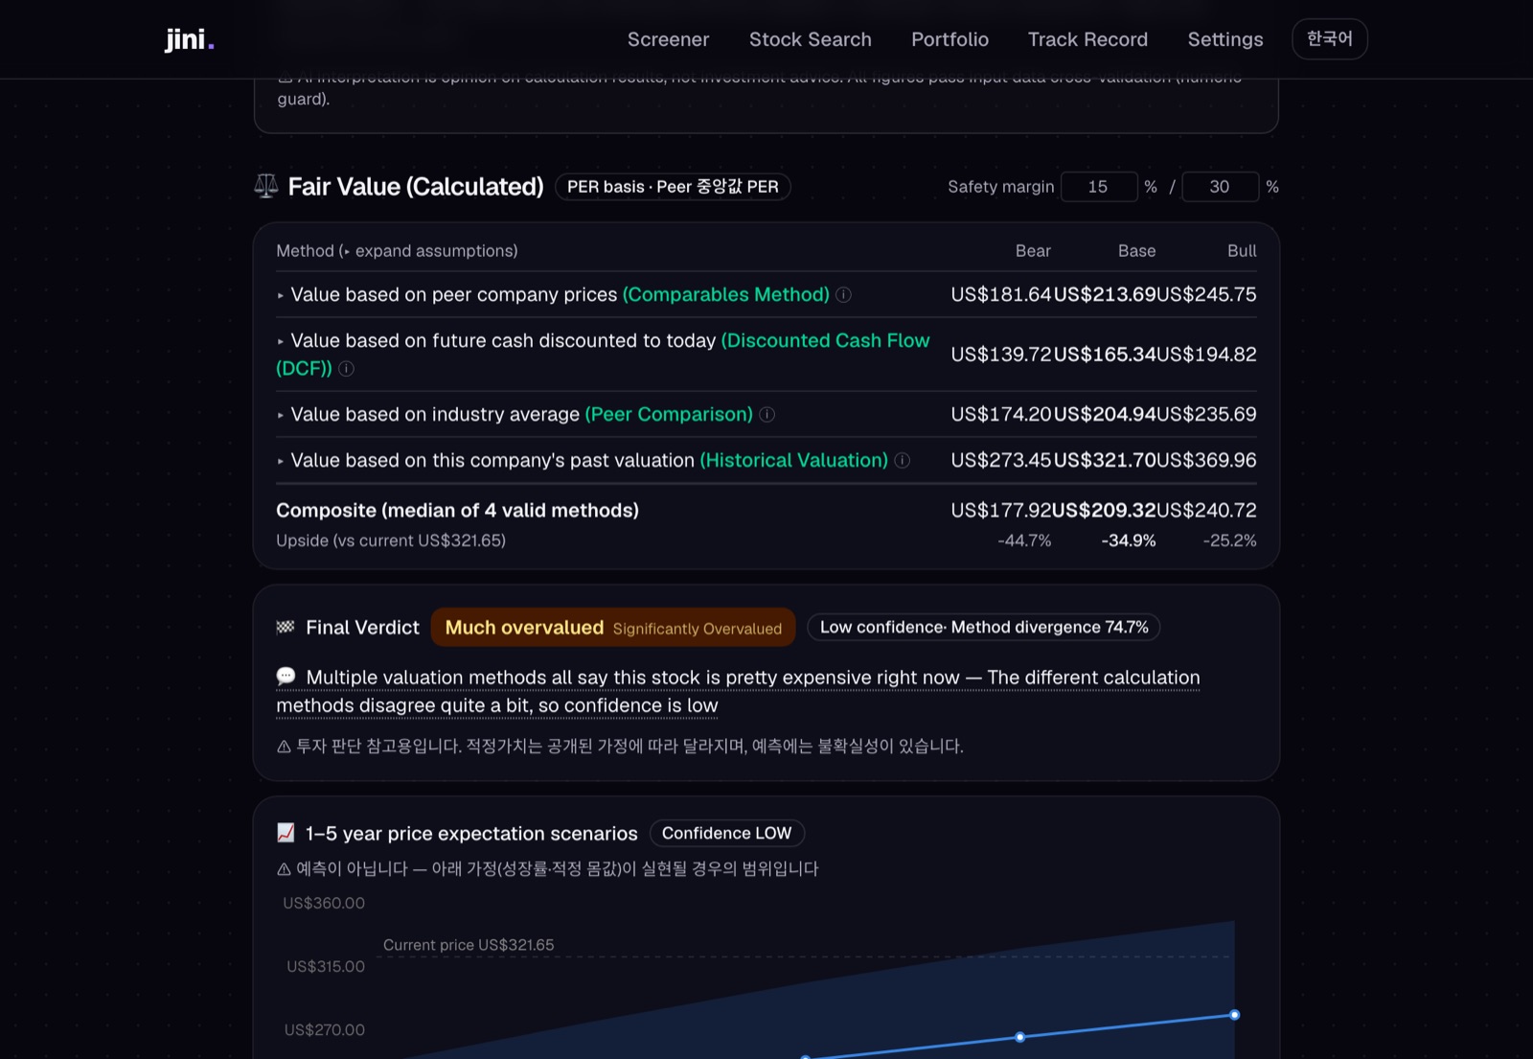The width and height of the screenshot is (1533, 1059).
Task: Click the Bull column header
Action: [x=1242, y=251]
